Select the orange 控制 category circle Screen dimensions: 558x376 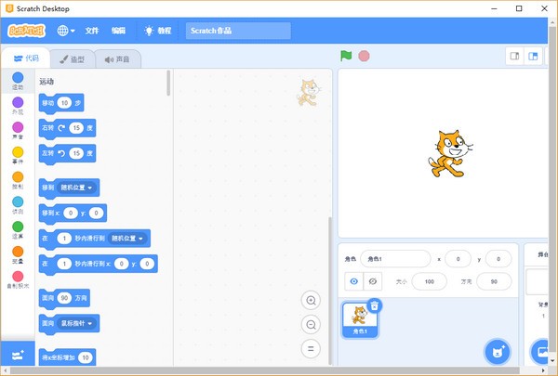click(x=18, y=177)
